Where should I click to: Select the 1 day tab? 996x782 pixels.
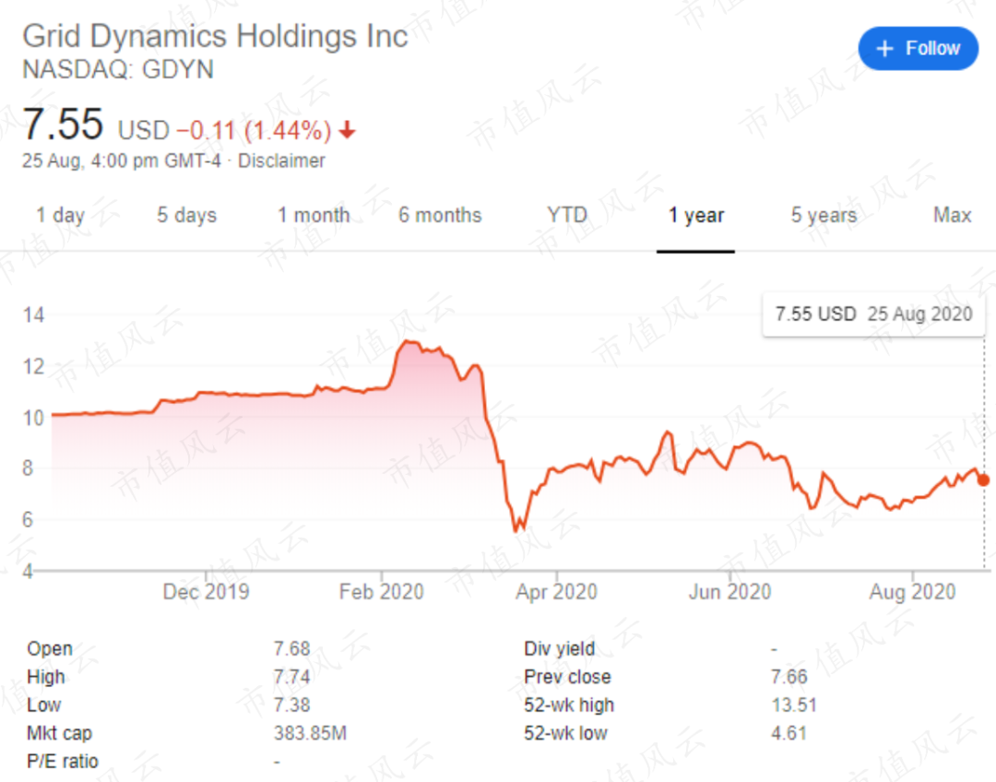(x=61, y=216)
